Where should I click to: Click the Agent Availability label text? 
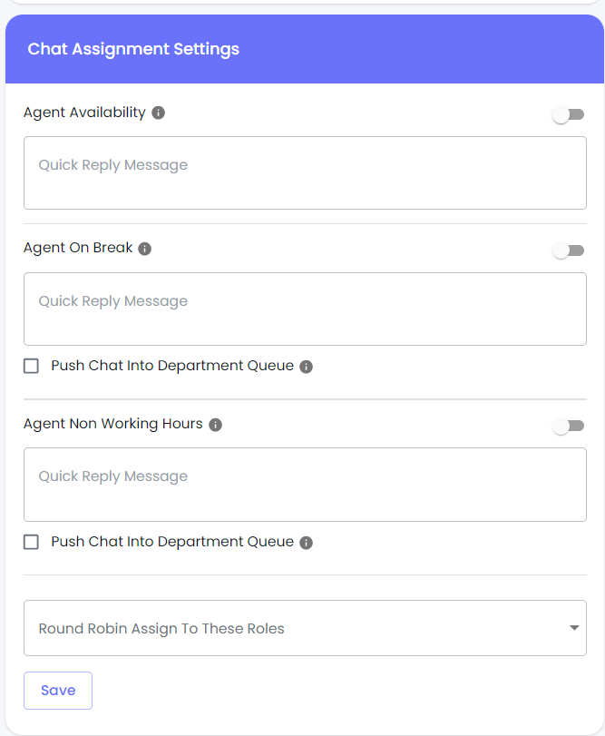(x=84, y=113)
